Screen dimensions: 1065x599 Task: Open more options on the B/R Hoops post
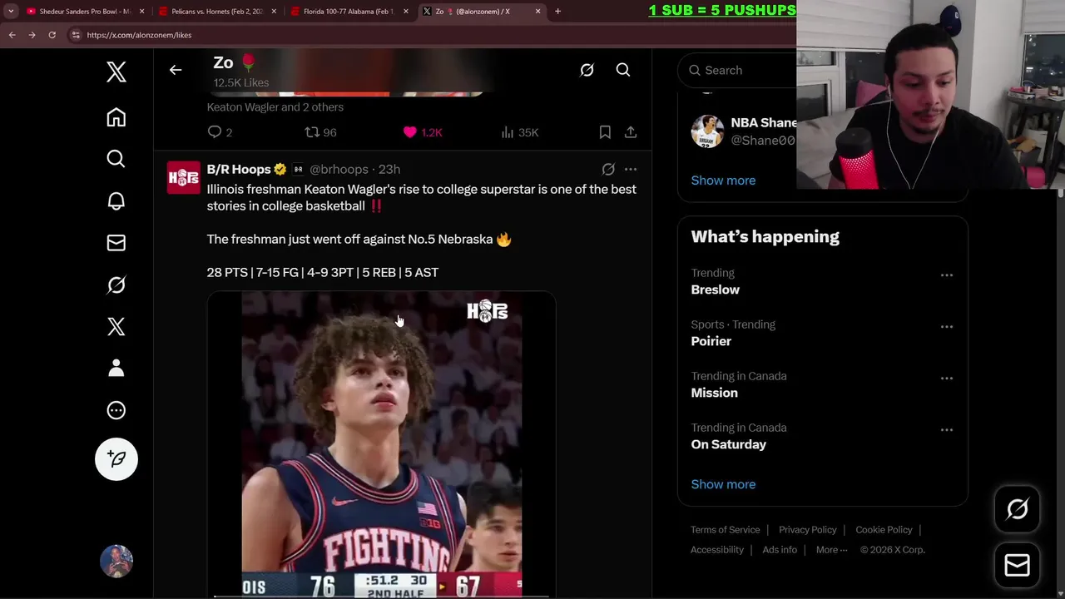pyautogui.click(x=631, y=169)
